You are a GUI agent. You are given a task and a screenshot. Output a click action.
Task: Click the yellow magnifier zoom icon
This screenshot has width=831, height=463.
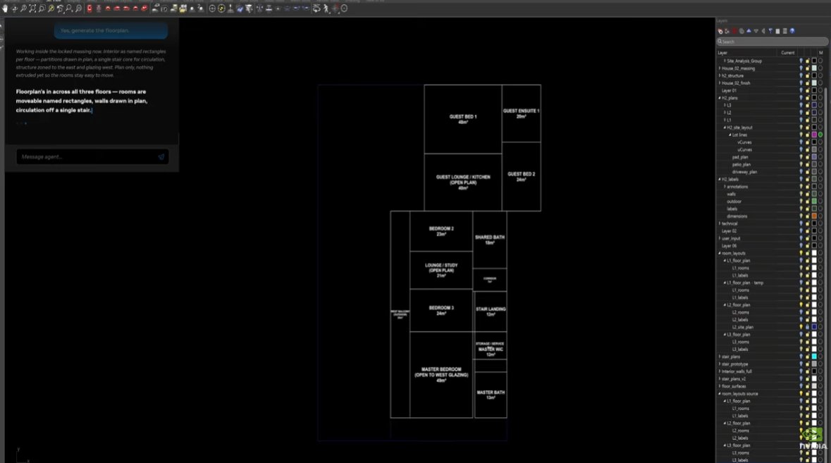[51, 8]
